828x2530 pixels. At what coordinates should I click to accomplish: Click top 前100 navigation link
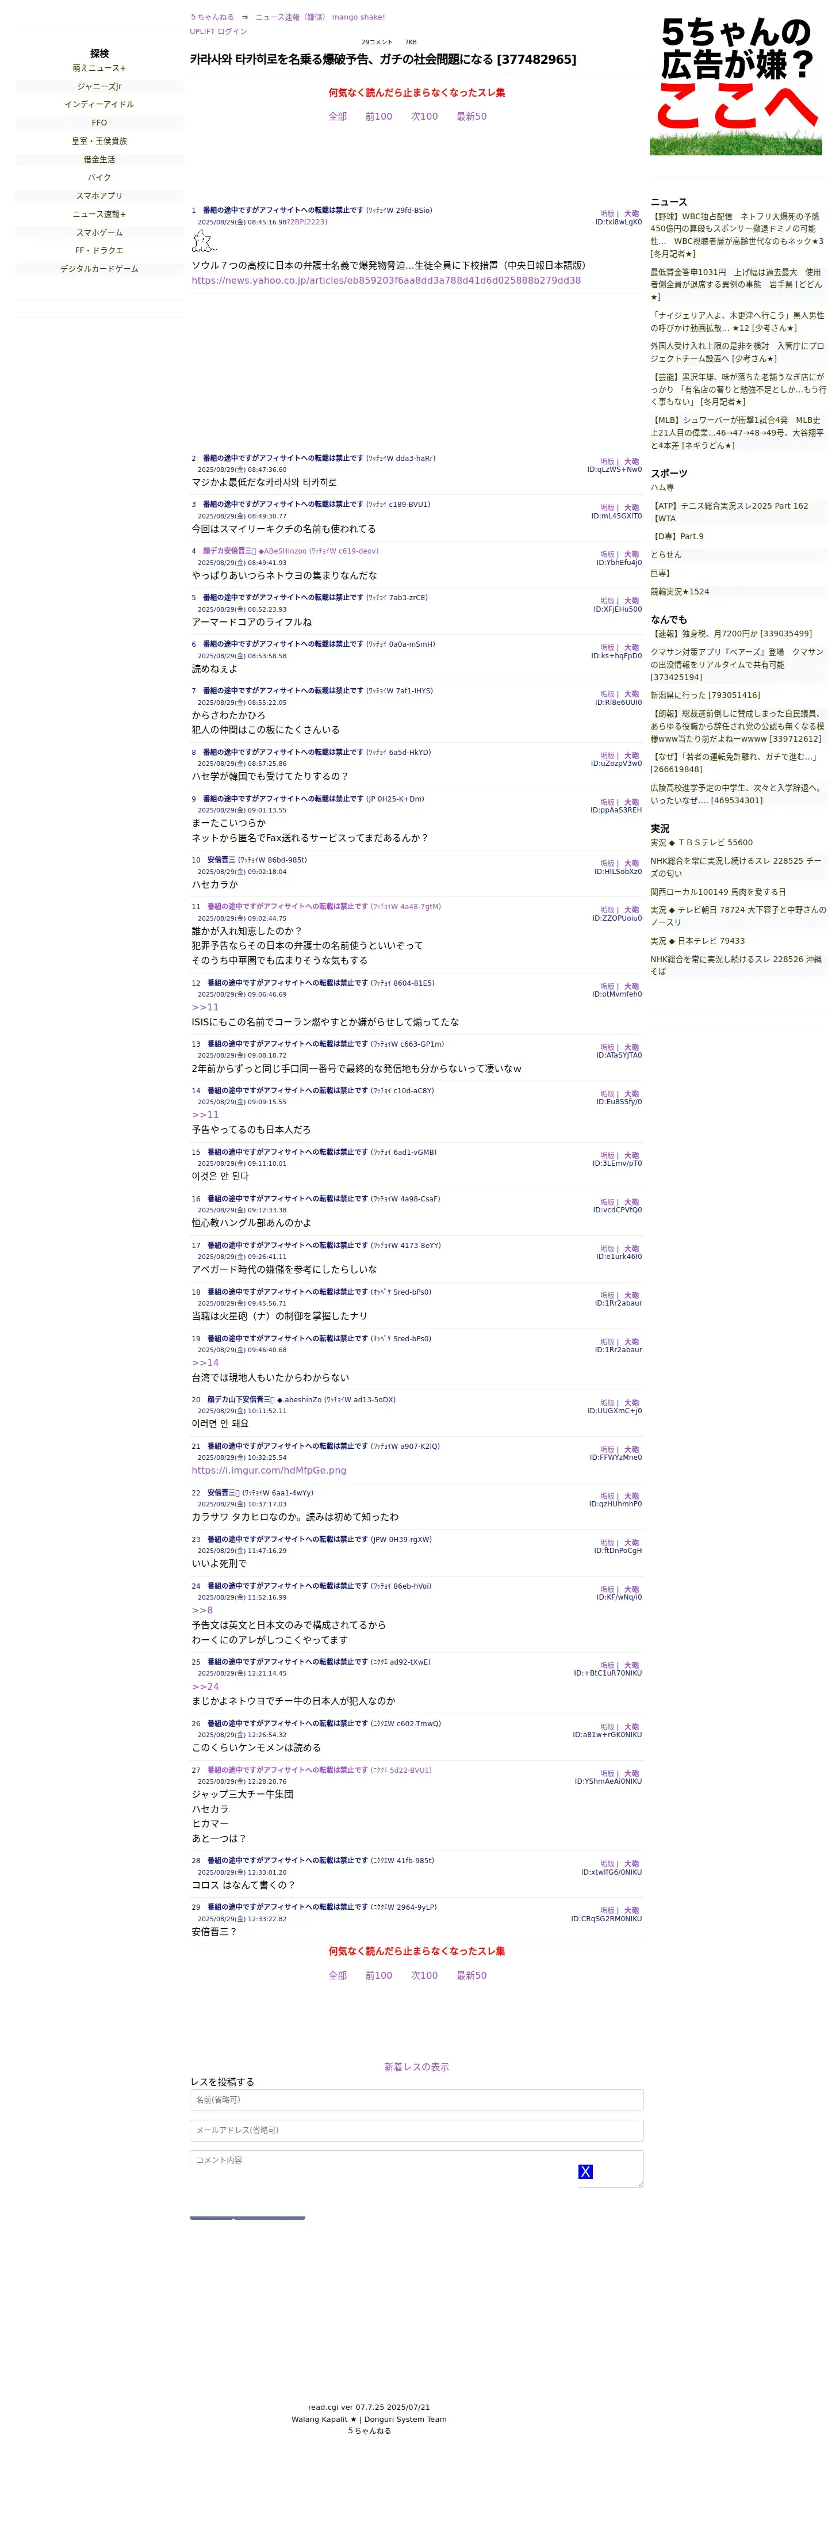pos(379,116)
